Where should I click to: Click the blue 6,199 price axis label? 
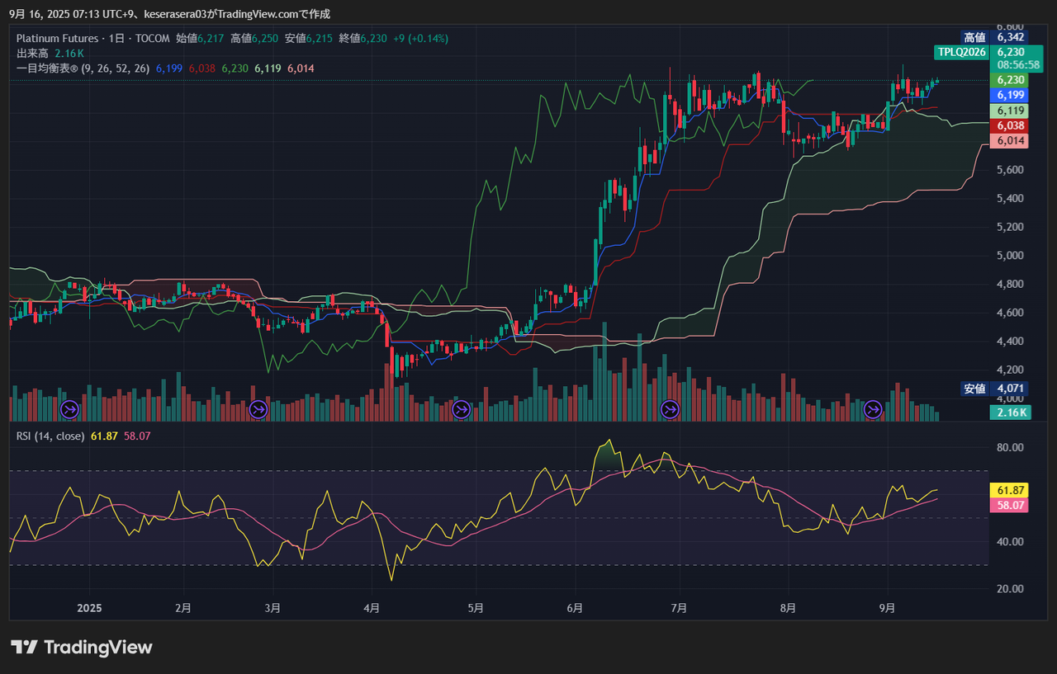pyautogui.click(x=1011, y=95)
